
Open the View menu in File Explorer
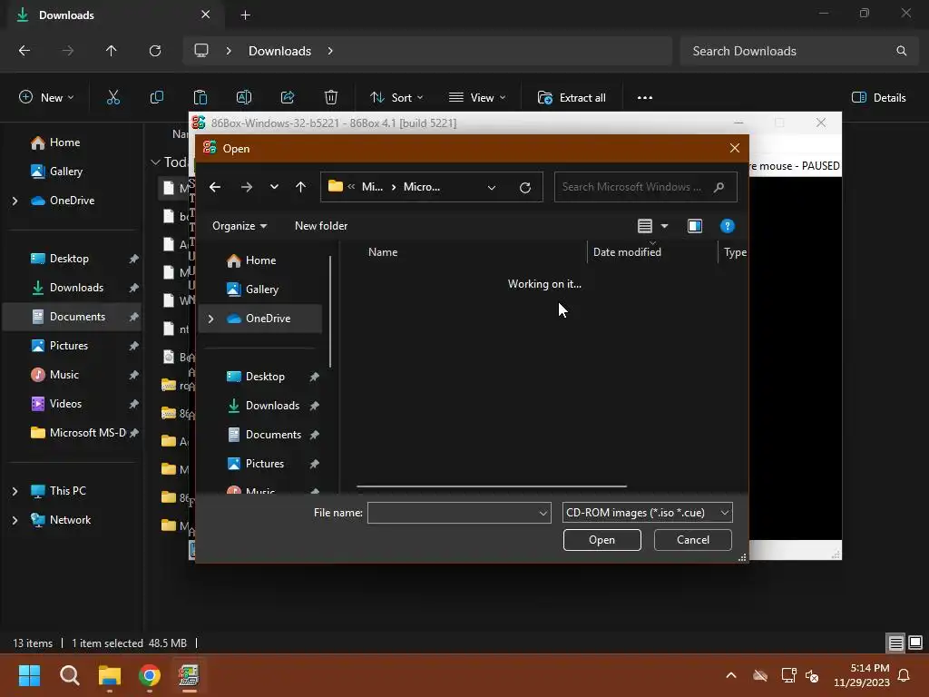[477, 98]
